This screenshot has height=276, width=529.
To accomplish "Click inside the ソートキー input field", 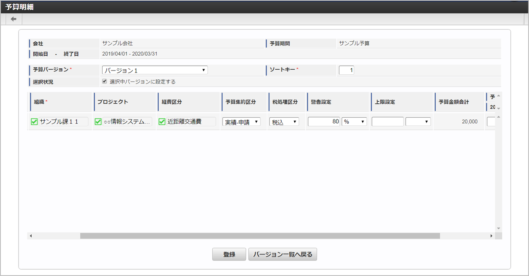I will coord(346,70).
